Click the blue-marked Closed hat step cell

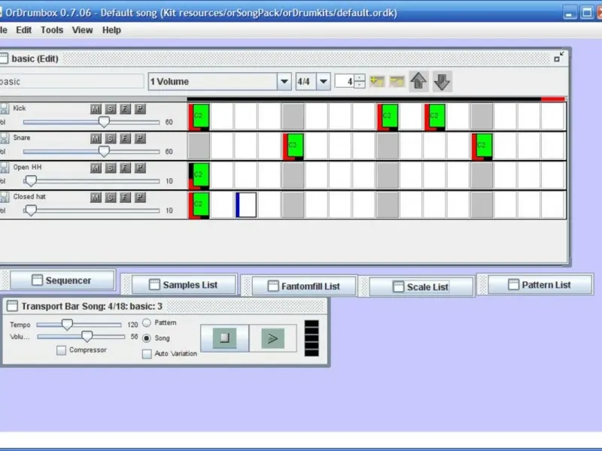(x=246, y=204)
